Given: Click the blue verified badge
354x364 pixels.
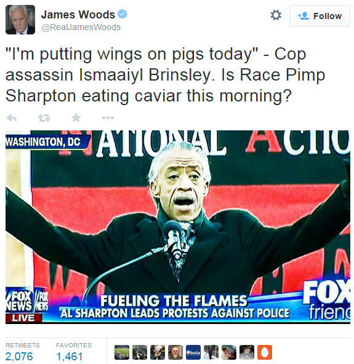Looking at the screenshot, I should (x=123, y=14).
